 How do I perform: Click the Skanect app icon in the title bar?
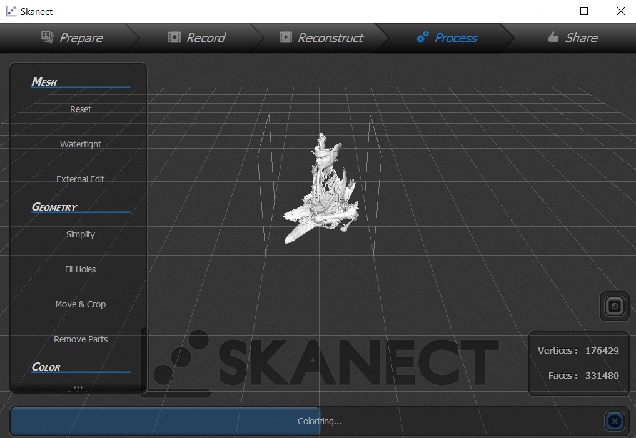[x=11, y=11]
